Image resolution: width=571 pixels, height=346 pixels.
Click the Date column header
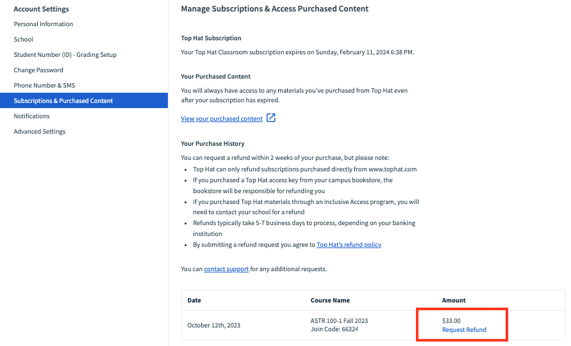click(x=194, y=301)
